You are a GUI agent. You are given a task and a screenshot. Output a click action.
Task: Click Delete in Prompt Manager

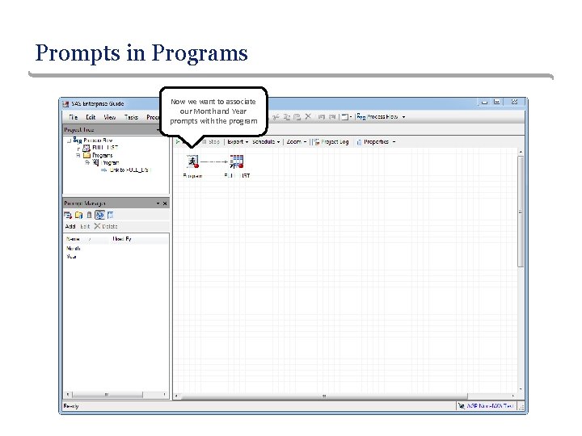coord(106,226)
